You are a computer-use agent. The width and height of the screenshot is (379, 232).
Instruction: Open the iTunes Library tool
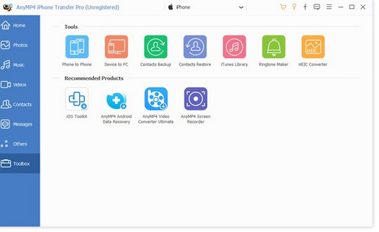(x=234, y=47)
